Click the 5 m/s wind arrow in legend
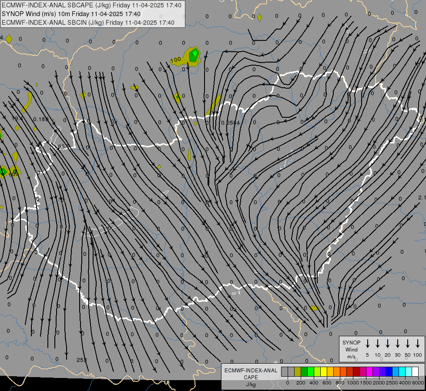The height and width of the screenshot is (391, 426). [x=368, y=344]
